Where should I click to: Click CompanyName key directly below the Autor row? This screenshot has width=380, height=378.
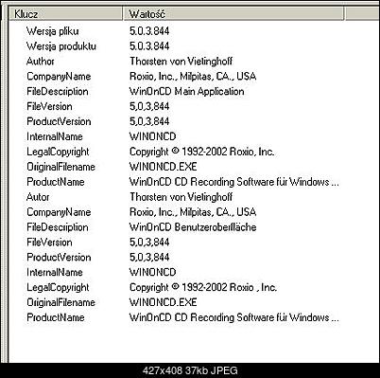click(x=59, y=212)
